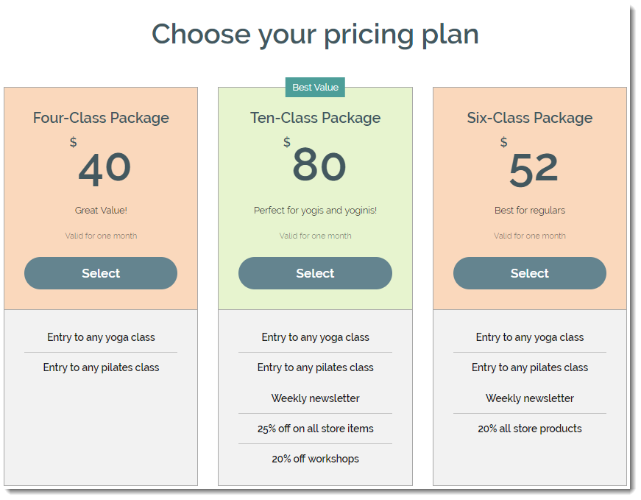Select the Six-Class Package plan button
This screenshot has width=641, height=500.
click(529, 273)
